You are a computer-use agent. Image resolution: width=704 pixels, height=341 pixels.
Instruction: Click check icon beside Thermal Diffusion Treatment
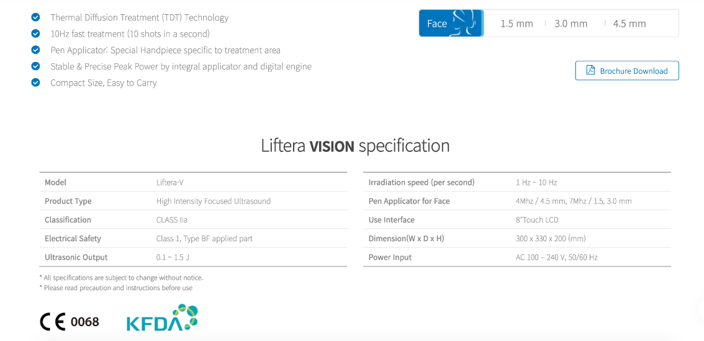tap(35, 17)
